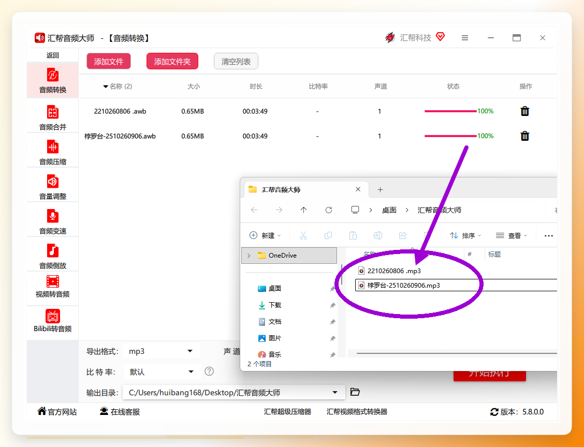Open the 查看 view dropdown in Explorer
The height and width of the screenshot is (447, 584).
coord(512,235)
